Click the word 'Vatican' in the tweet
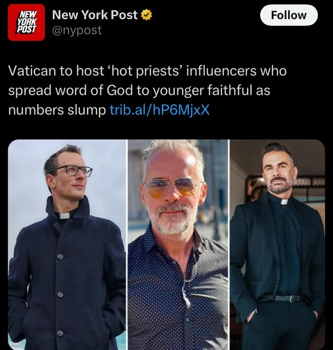 click(32, 71)
